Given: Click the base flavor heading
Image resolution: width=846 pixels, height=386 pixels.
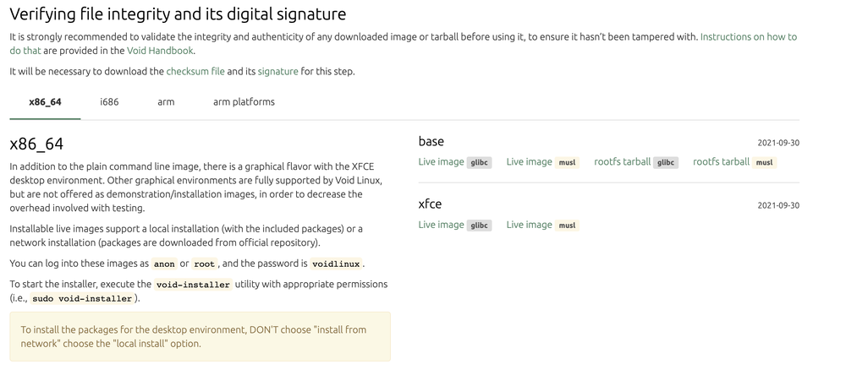Looking at the screenshot, I should click(431, 141).
